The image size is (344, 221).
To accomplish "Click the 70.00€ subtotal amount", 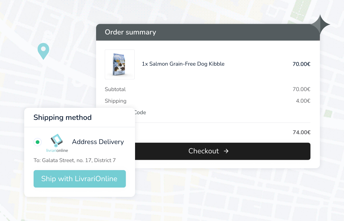I will tap(301, 89).
